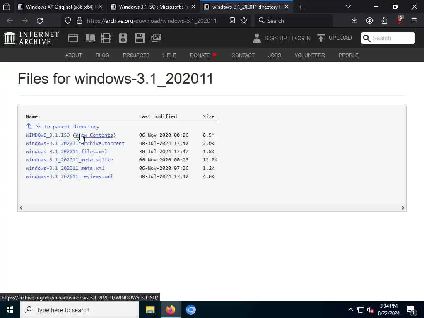The height and width of the screenshot is (318, 424).
Task: Go back to previous page
Action: click(10, 21)
